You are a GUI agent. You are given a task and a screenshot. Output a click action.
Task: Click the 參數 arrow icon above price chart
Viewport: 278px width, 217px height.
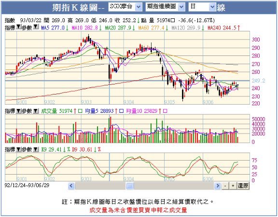(x=36, y=27)
